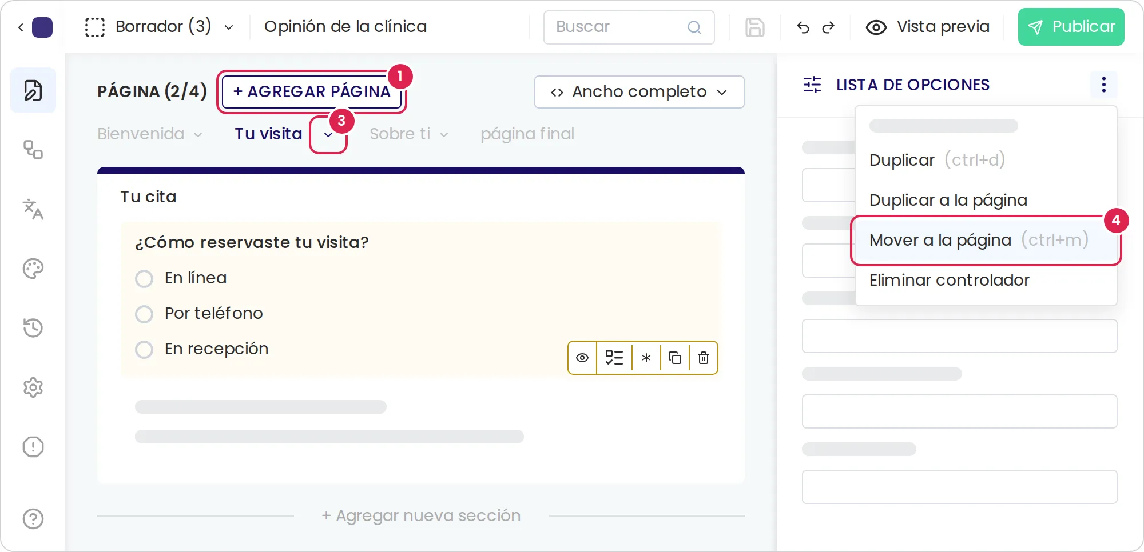Open Vista previa preview

tap(928, 27)
